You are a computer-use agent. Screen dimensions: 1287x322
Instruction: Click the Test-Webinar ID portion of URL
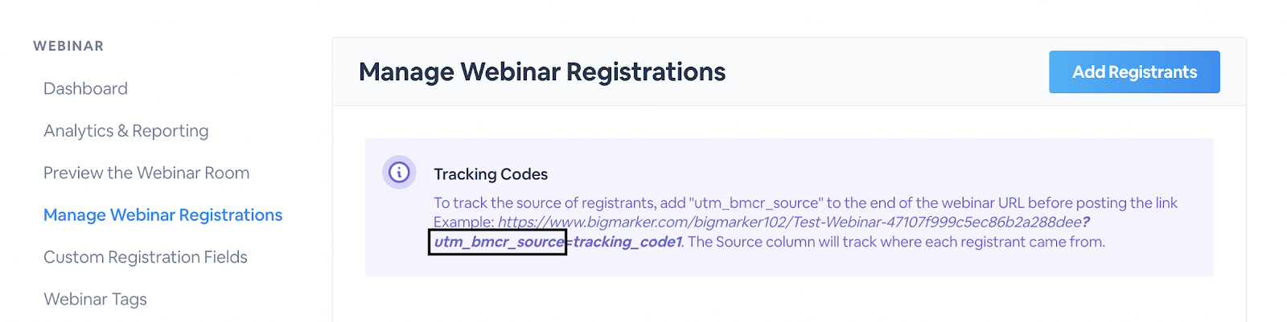click(x=935, y=222)
